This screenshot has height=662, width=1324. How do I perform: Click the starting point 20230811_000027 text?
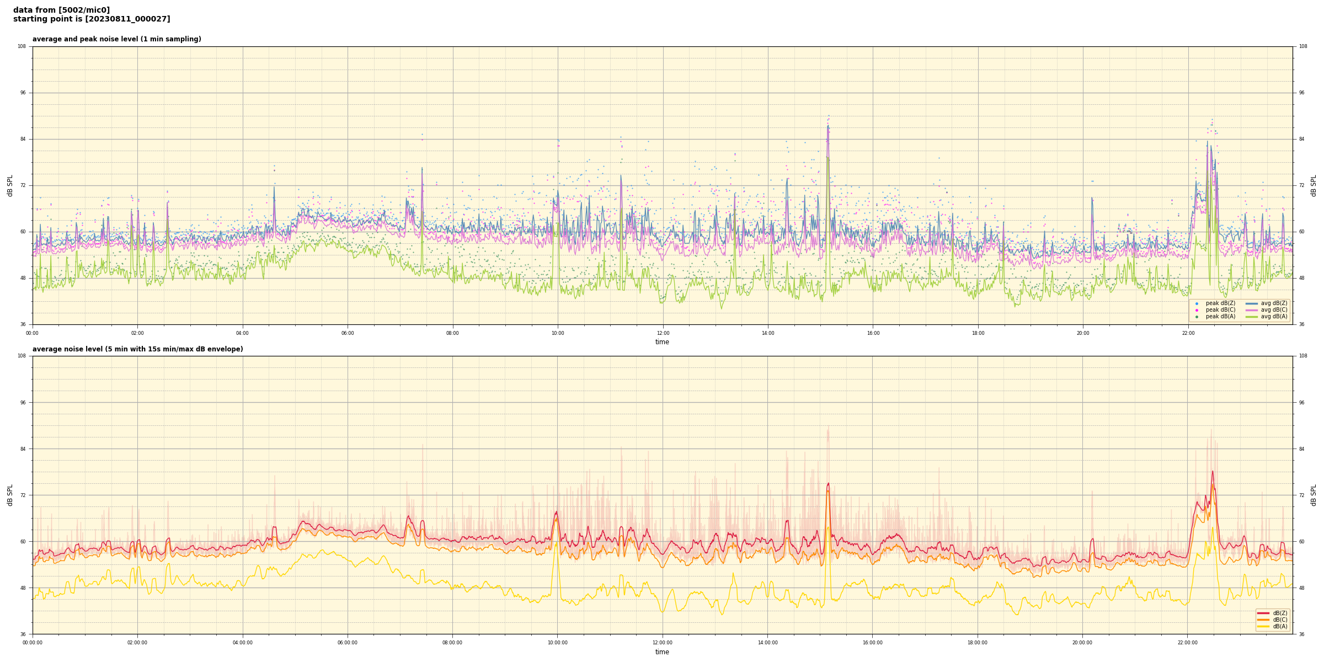(x=92, y=19)
